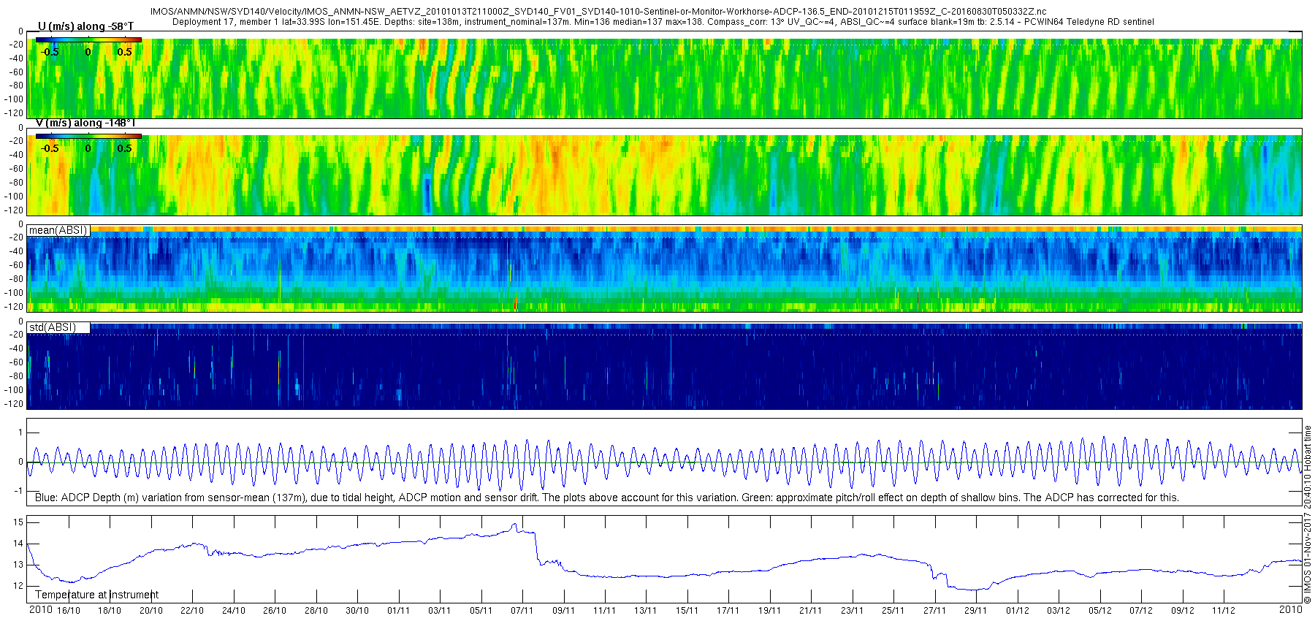Click the 14 tick on temperature axis

[x=18, y=544]
